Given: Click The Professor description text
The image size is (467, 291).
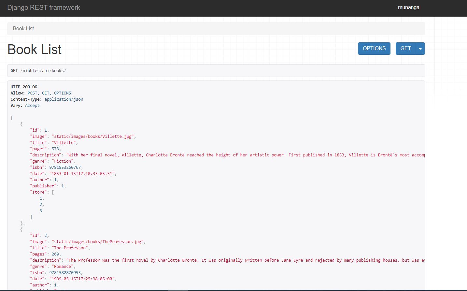Looking at the screenshot, I should [245, 260].
